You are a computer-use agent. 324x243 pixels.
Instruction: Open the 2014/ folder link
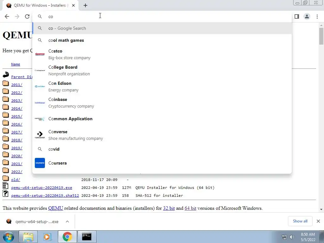pyautogui.click(x=17, y=109)
